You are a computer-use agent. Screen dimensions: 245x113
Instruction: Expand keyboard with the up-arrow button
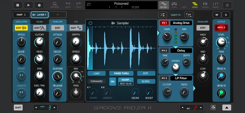coord(227,108)
